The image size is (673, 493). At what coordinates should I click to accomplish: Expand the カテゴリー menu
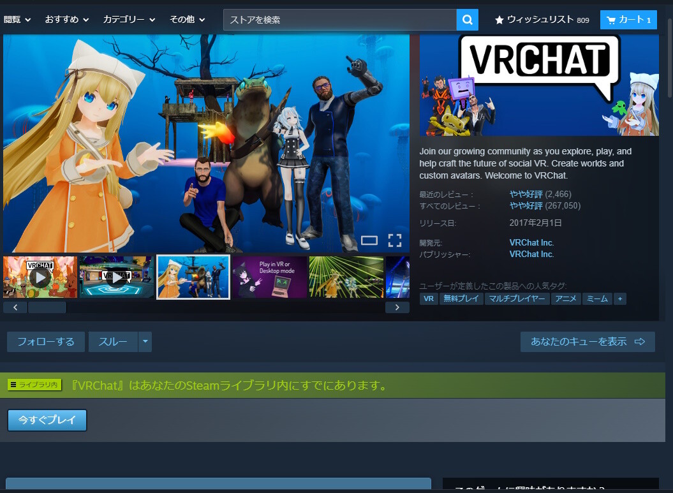point(129,20)
